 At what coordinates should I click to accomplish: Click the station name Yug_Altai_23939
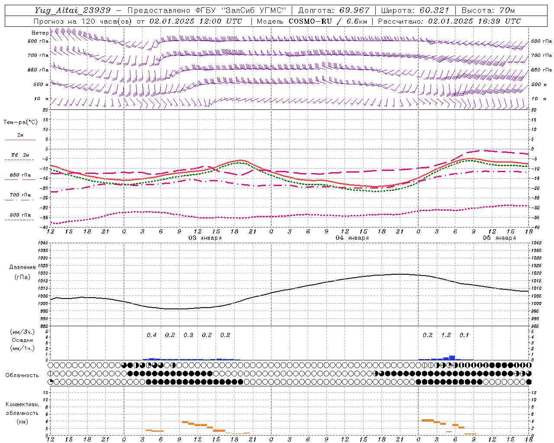point(73,10)
